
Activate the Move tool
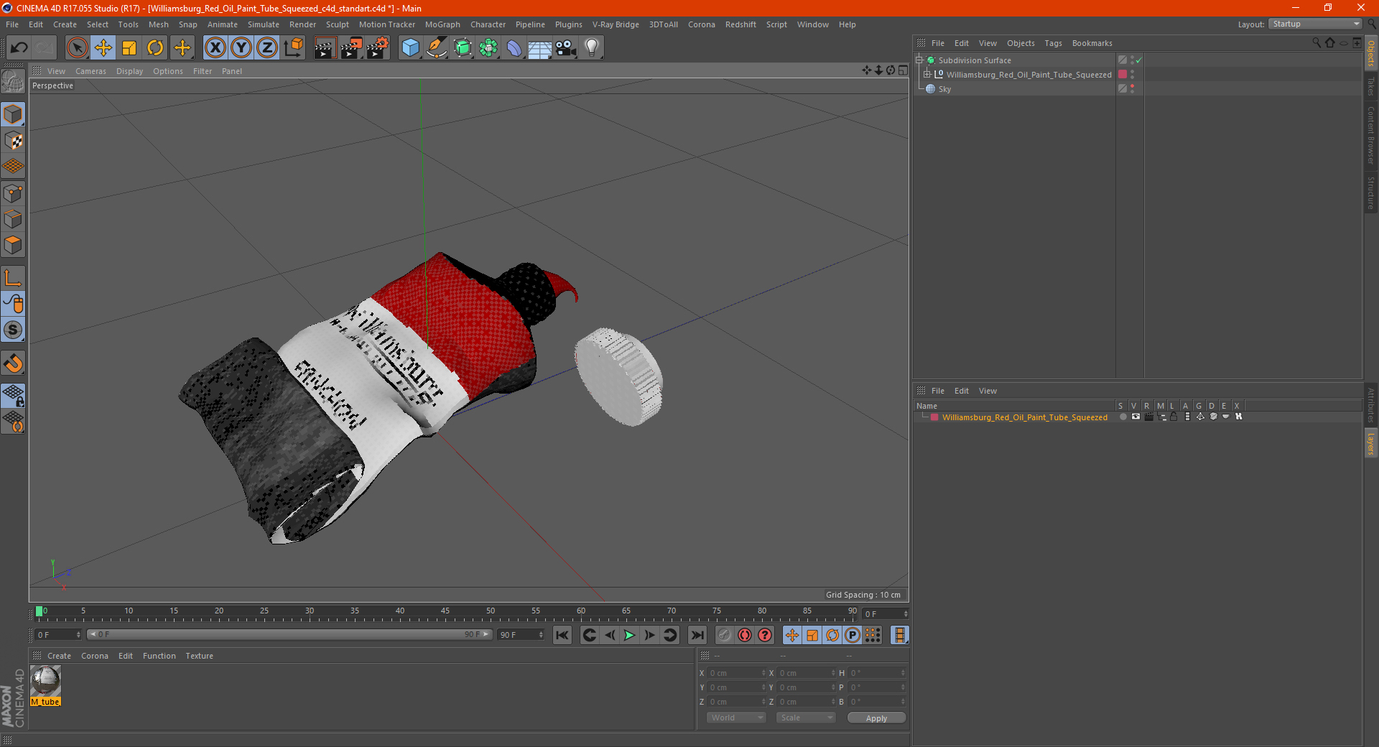click(103, 48)
